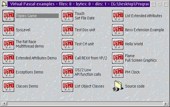Select the PM Clock demo icon

(118, 72)
